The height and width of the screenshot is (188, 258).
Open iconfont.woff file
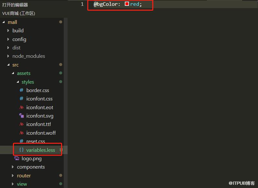(x=41, y=133)
